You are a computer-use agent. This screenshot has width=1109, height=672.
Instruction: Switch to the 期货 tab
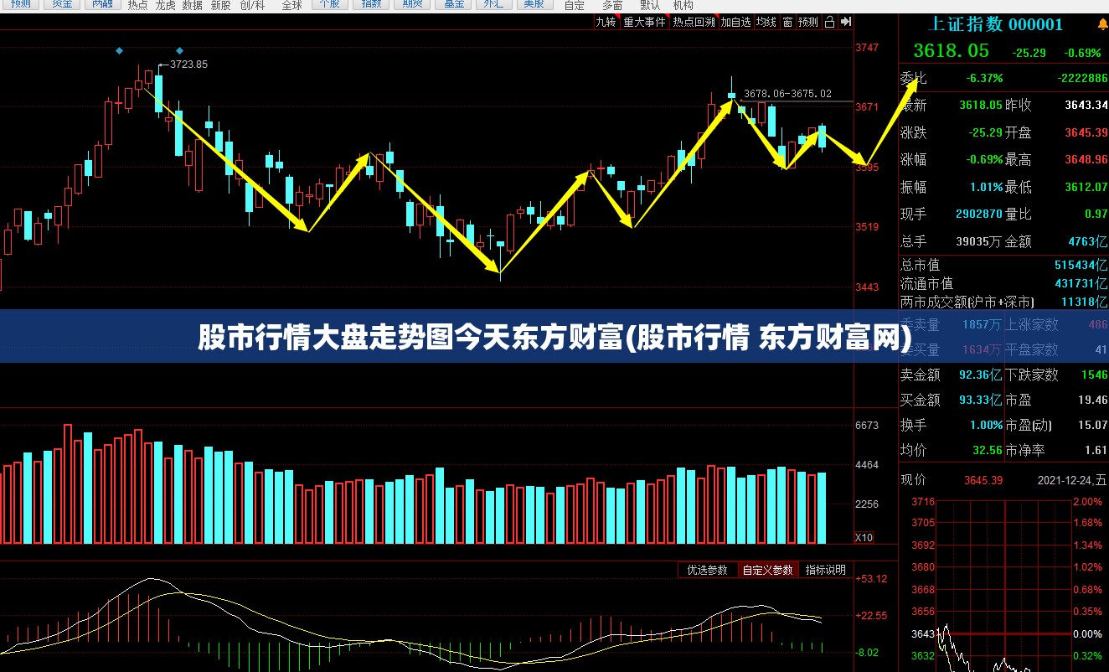coord(411,4)
